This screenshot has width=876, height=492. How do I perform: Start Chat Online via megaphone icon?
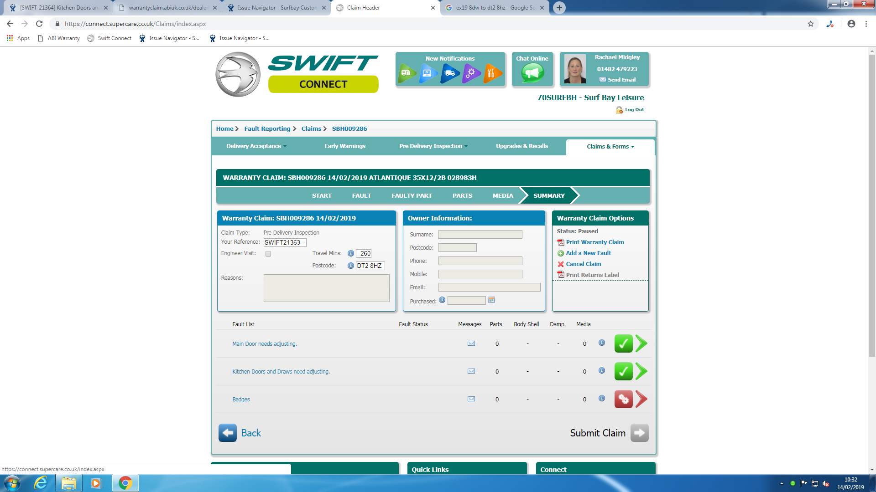[532, 73]
